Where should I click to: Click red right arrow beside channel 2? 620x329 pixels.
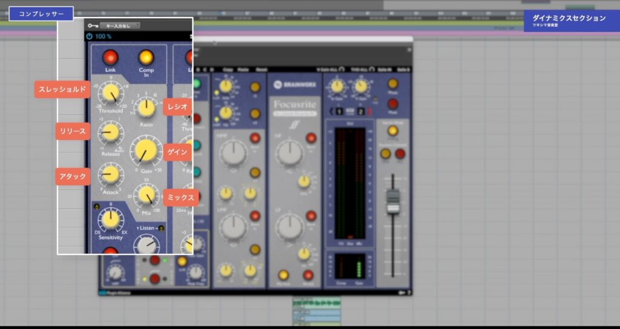point(370,111)
